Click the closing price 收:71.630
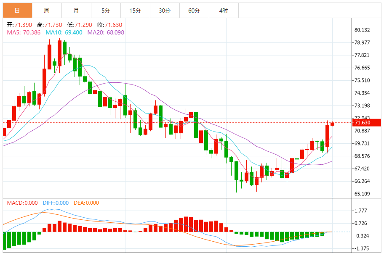Viewport: 384px width, 253px height. (x=110, y=25)
